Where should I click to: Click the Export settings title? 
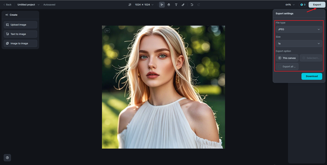click(x=285, y=14)
